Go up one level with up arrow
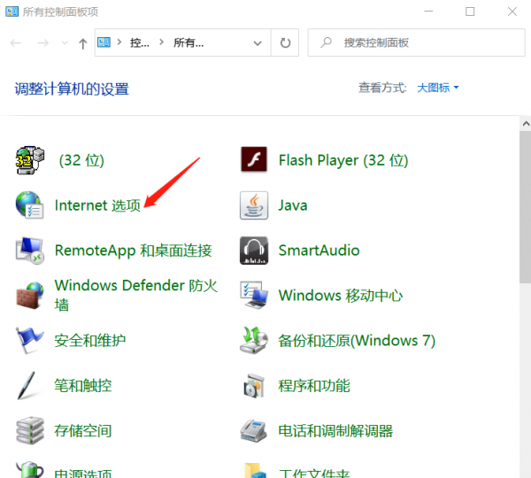 (82, 43)
